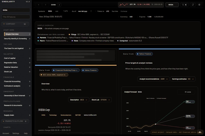205x136 pixels.
Task: Open the calendar icon beside As of date
Action: click(x=91, y=11)
